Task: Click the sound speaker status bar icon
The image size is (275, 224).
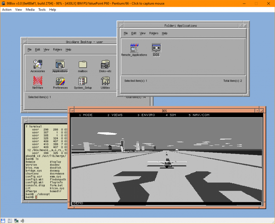Action: click(x=22, y=221)
